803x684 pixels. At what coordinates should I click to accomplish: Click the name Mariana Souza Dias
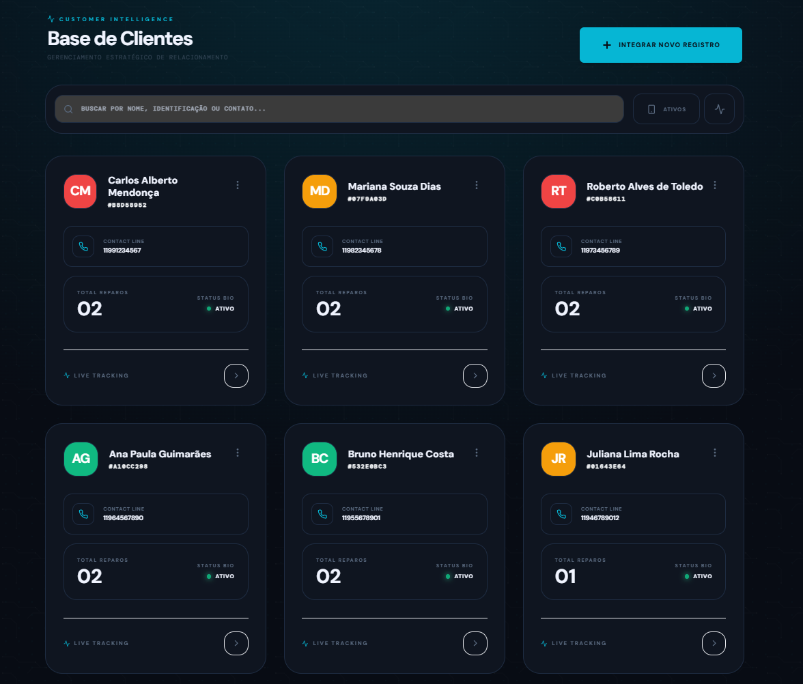[395, 186]
